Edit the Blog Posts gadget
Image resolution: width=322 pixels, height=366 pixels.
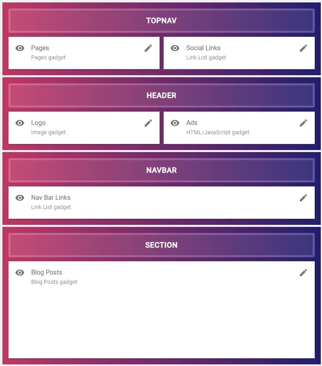pos(303,273)
